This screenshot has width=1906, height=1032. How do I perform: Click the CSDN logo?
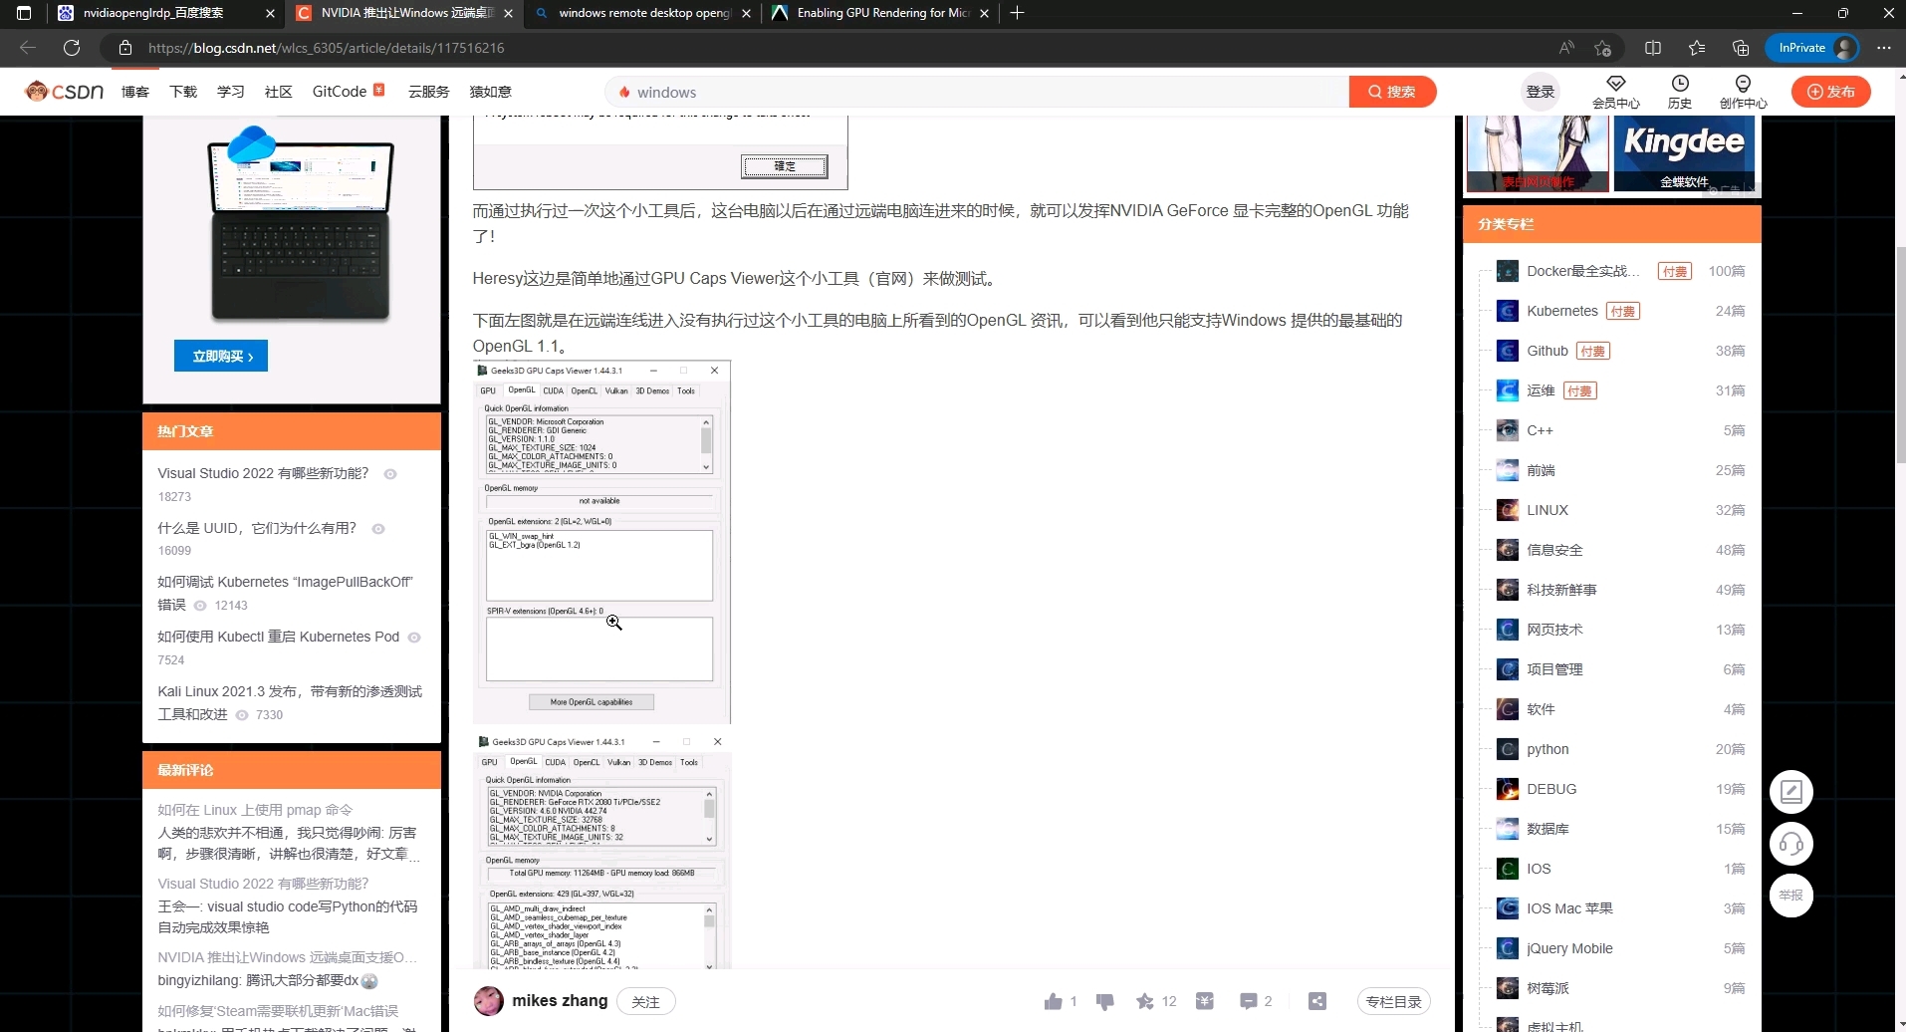(63, 91)
